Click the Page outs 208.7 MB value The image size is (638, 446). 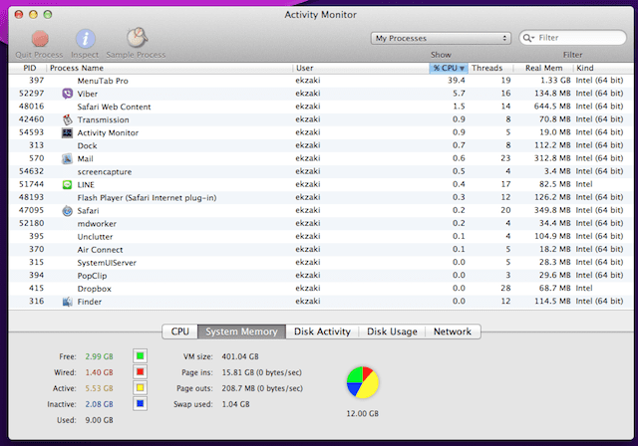(x=262, y=388)
